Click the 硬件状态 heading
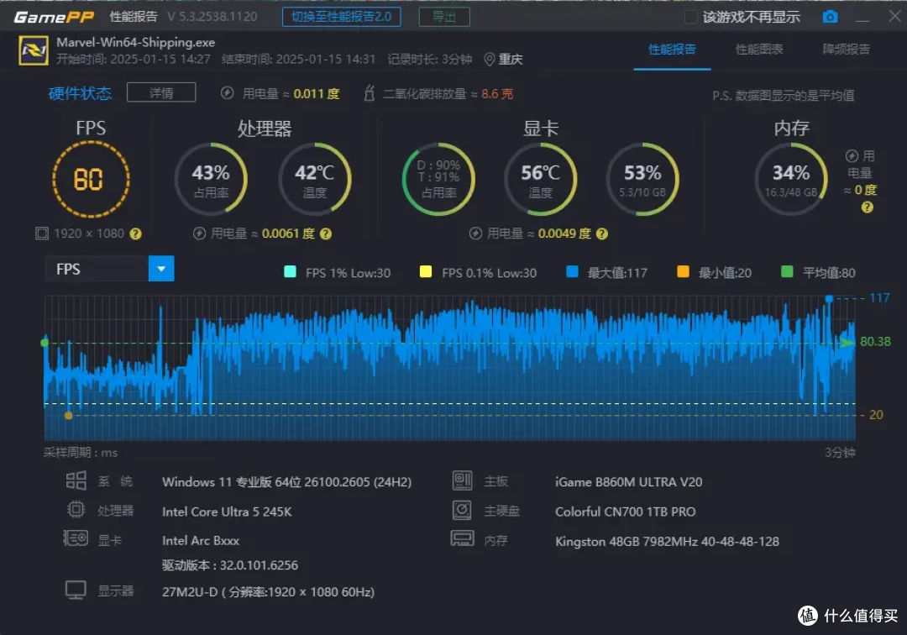This screenshot has width=907, height=635. (x=80, y=93)
